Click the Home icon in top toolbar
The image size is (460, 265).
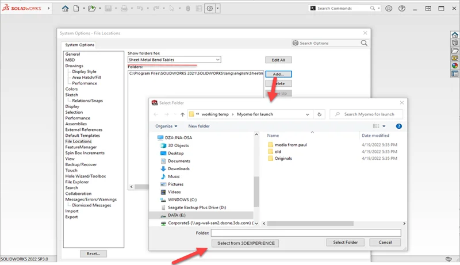66,9
